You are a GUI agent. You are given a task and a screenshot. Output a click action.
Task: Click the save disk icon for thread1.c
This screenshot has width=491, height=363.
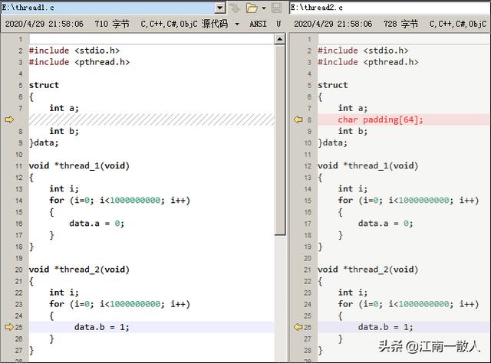click(277, 8)
